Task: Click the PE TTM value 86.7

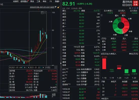Action: pos(78,76)
